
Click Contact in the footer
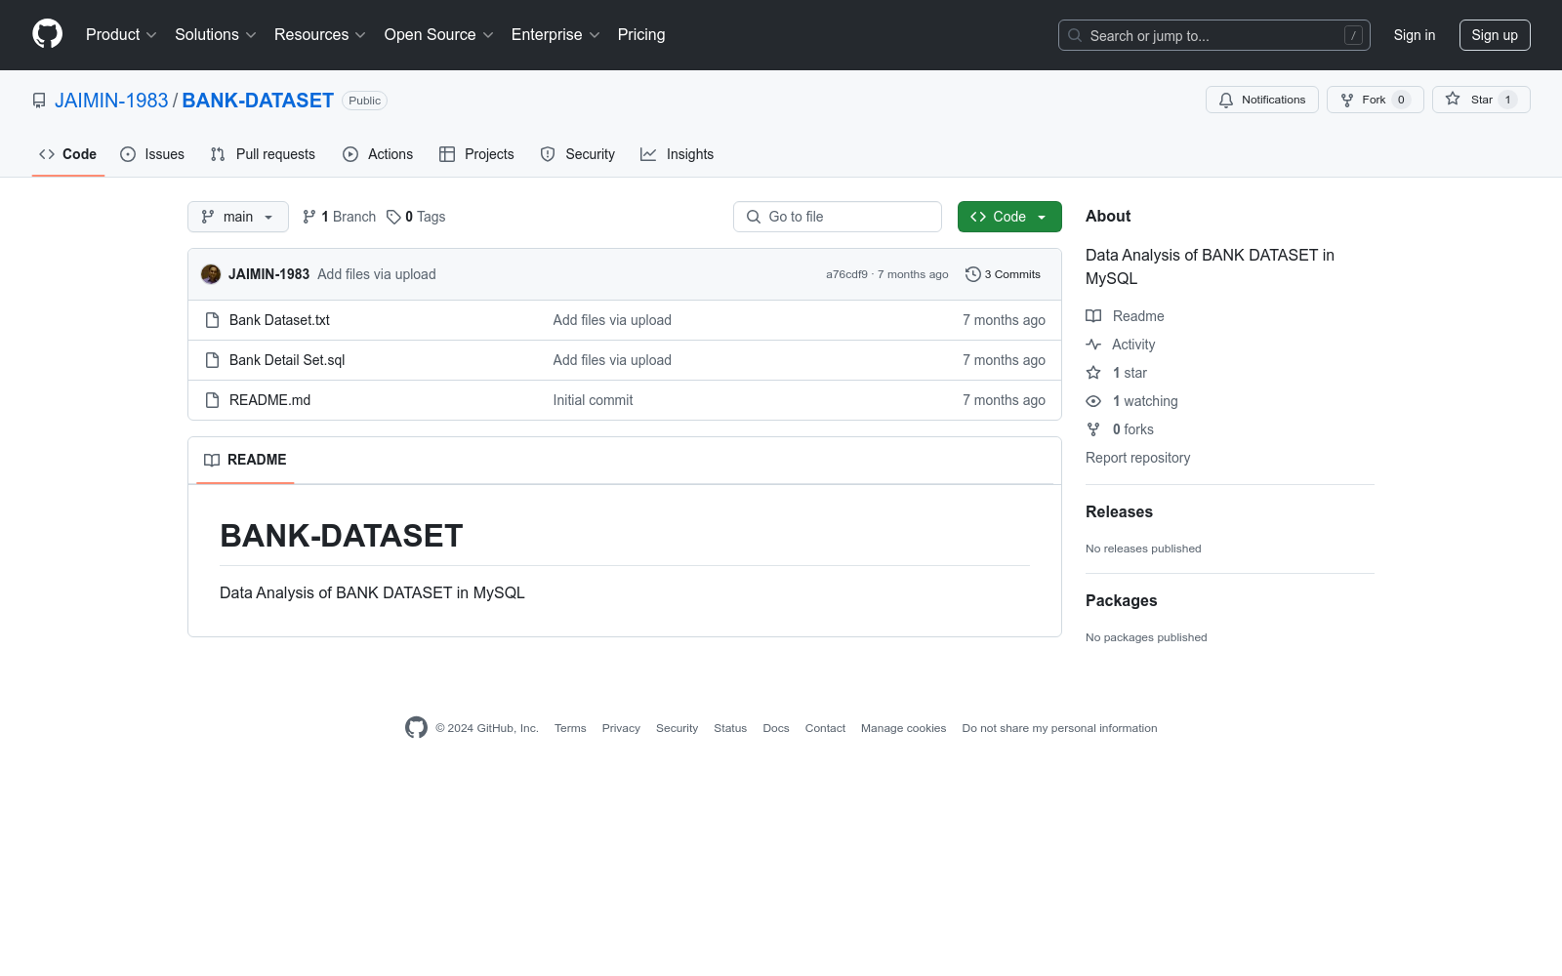coord(825,728)
